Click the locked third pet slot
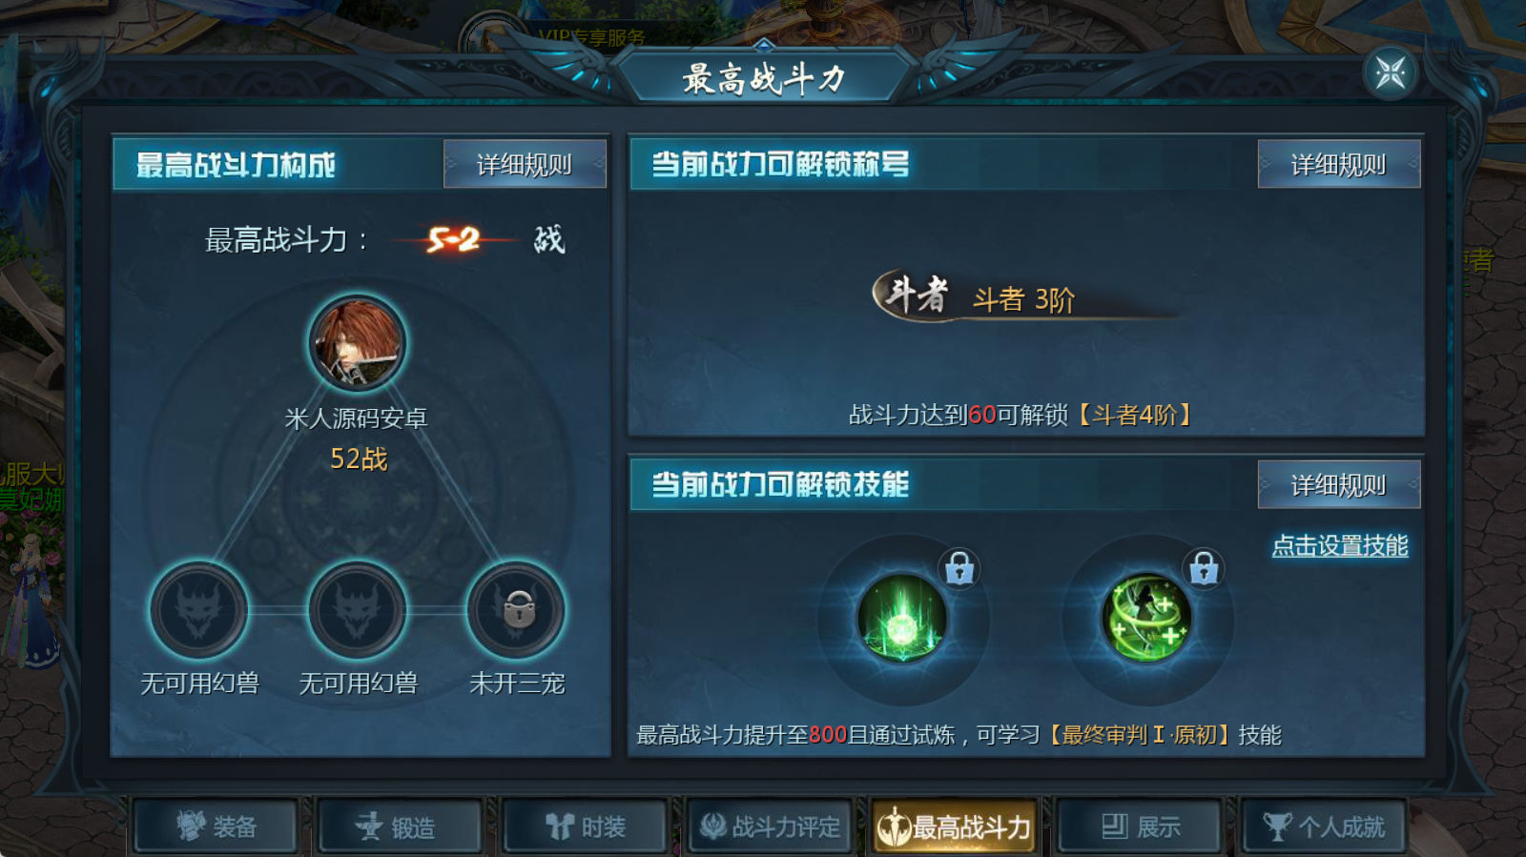Viewport: 1526px width, 857px height. (x=516, y=610)
